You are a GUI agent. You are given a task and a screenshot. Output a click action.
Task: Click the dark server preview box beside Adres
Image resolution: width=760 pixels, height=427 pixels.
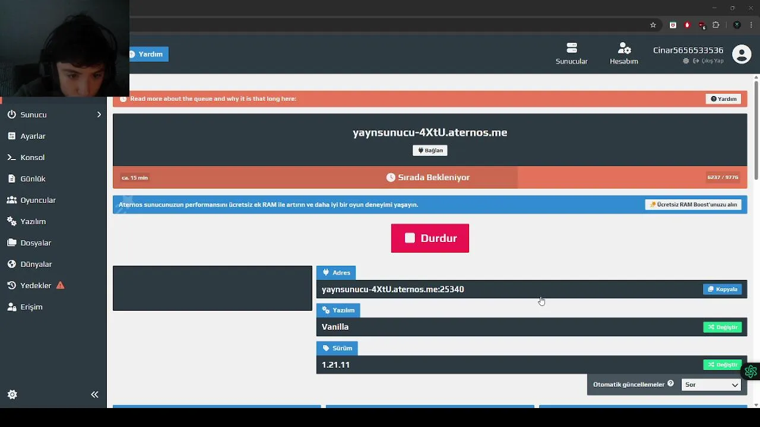(x=213, y=288)
